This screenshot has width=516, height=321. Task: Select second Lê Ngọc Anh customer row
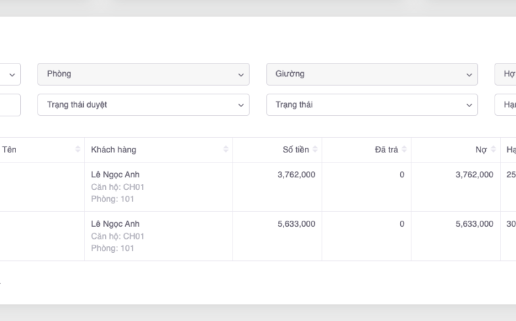pyautogui.click(x=115, y=224)
